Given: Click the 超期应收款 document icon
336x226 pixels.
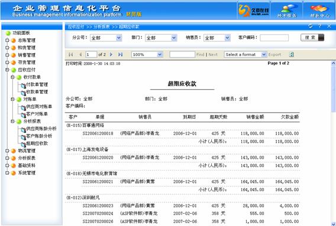Looking at the screenshot, I should [23, 145].
